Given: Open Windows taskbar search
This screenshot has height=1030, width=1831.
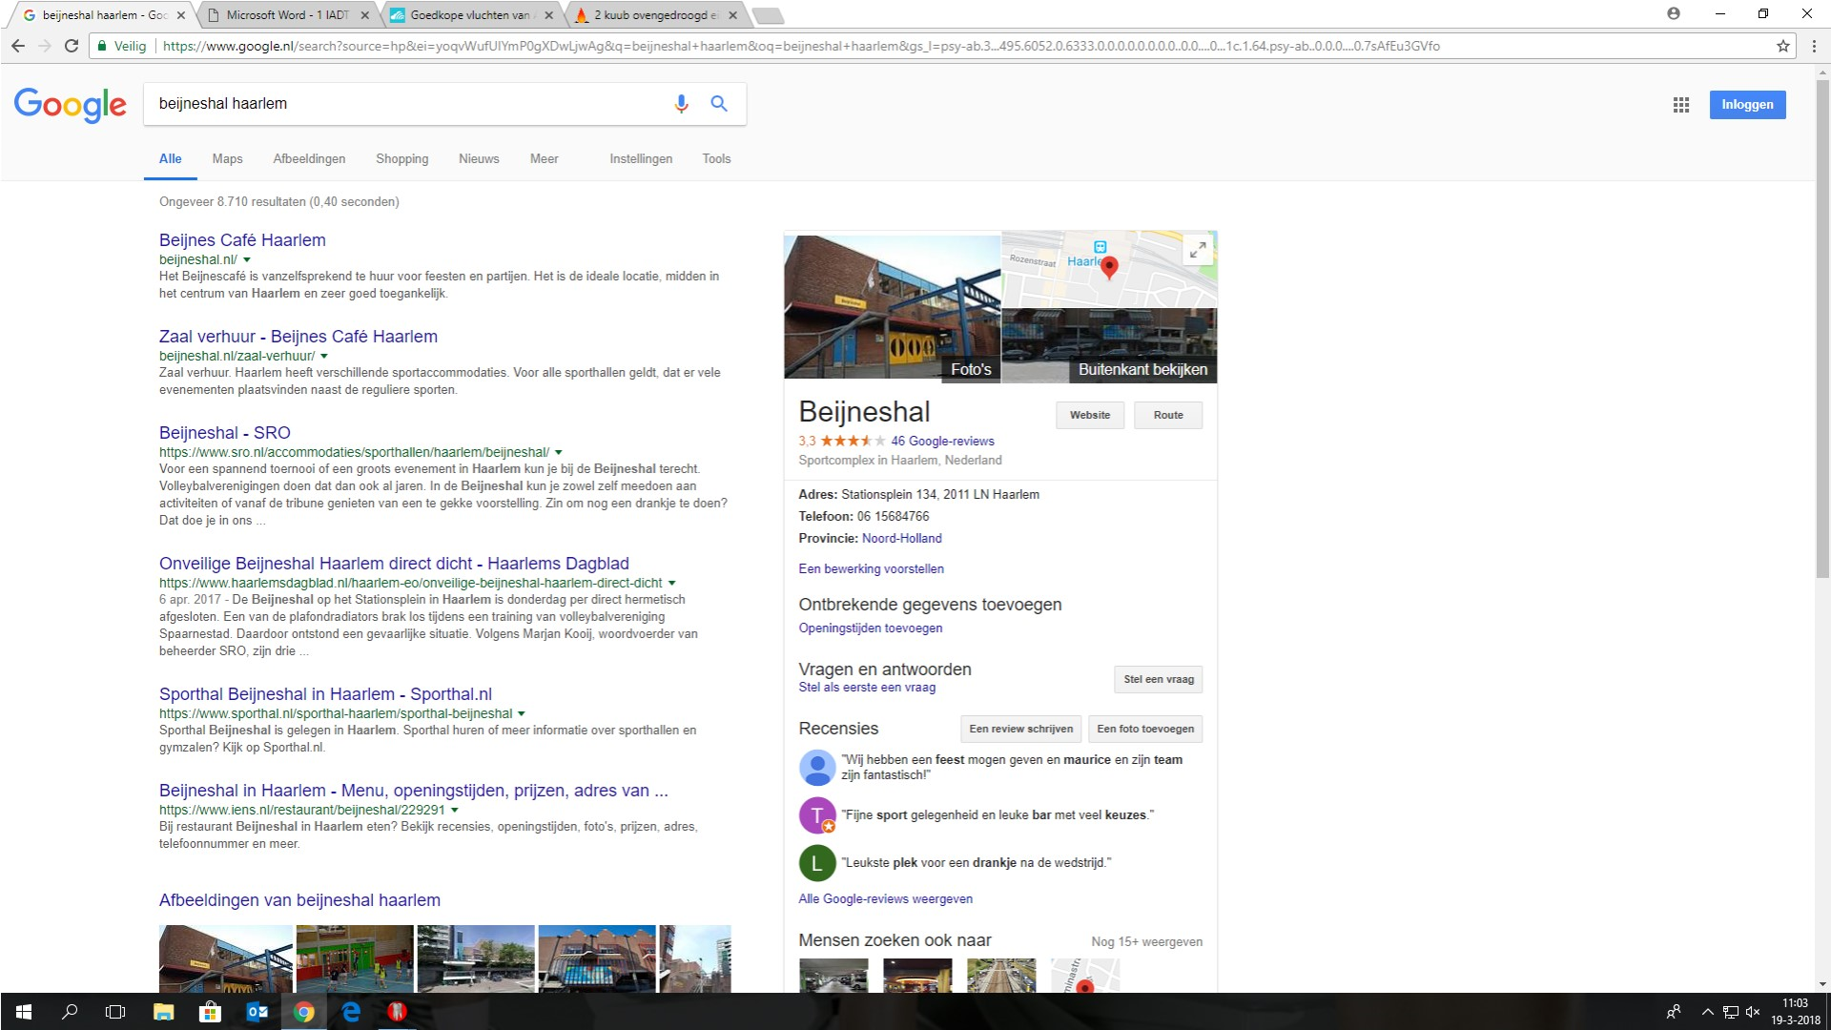Looking at the screenshot, I should (x=70, y=1012).
